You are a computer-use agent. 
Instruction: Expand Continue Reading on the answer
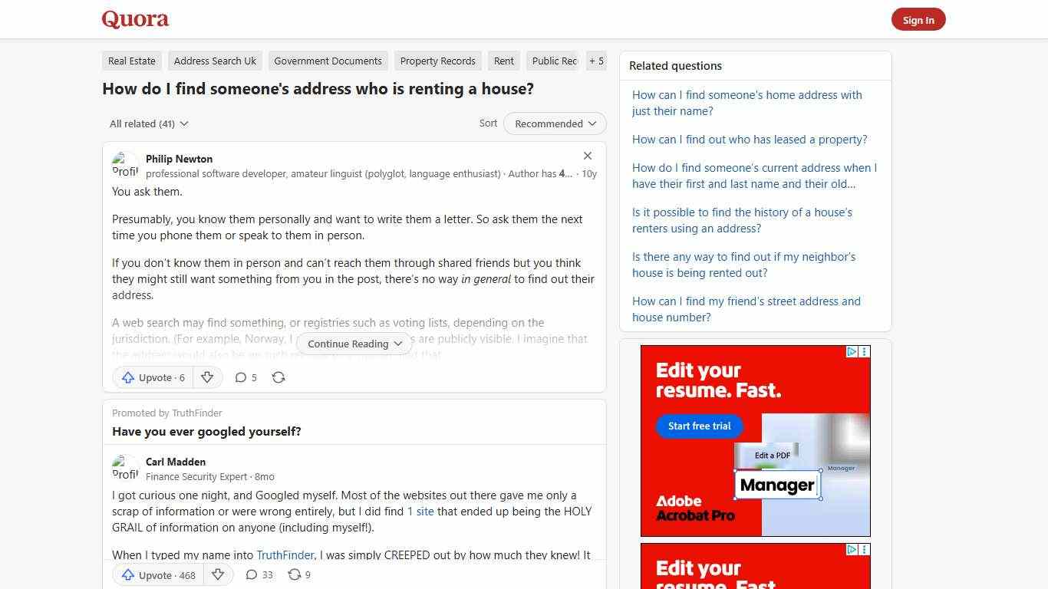tap(354, 344)
